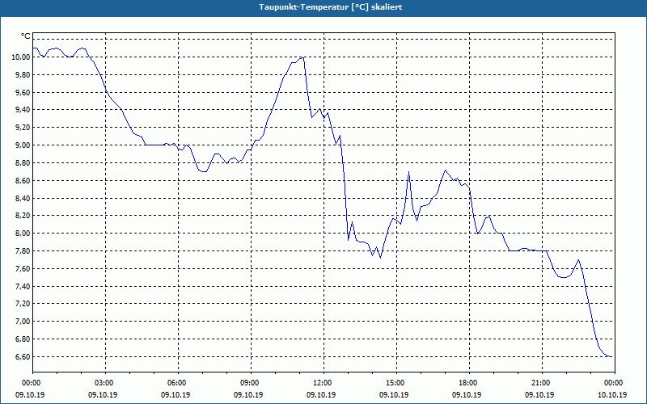Pick the "12:00" time label
The width and height of the screenshot is (647, 404).
(x=324, y=383)
